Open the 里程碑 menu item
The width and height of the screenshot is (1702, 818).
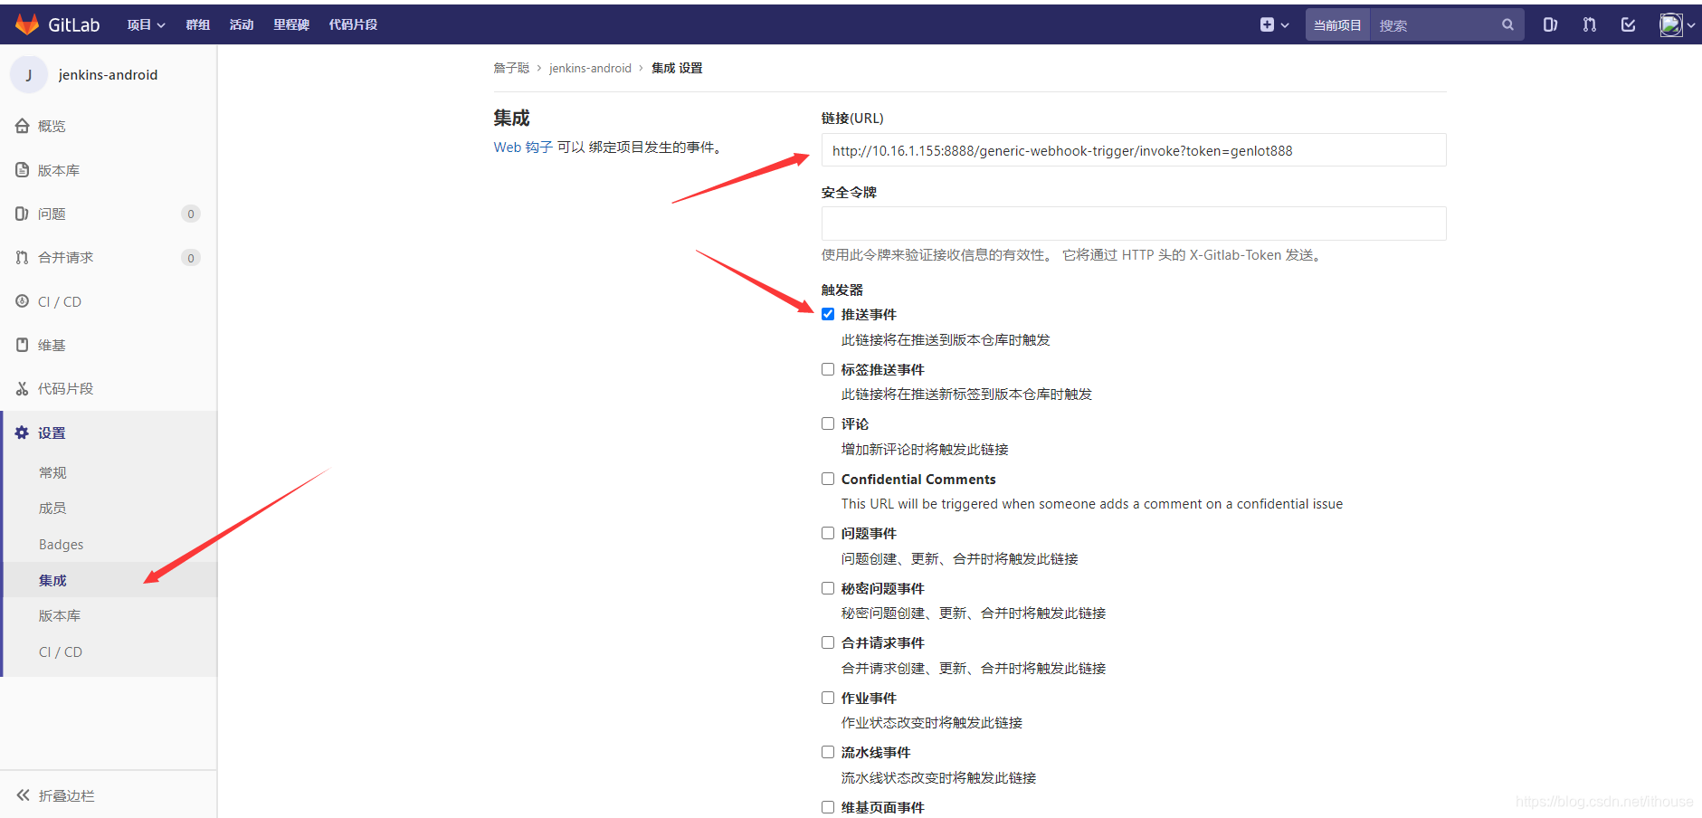291,24
